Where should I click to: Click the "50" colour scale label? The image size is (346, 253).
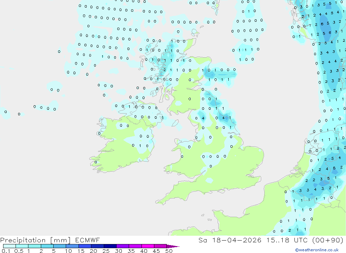click(x=169, y=251)
